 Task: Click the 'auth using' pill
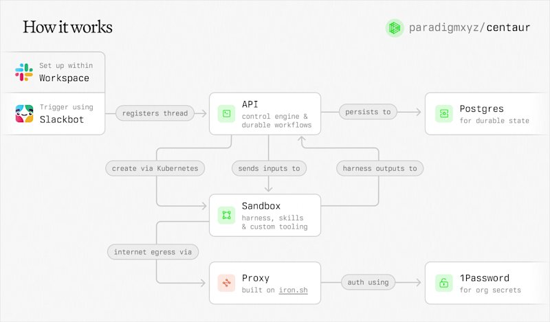click(x=368, y=282)
